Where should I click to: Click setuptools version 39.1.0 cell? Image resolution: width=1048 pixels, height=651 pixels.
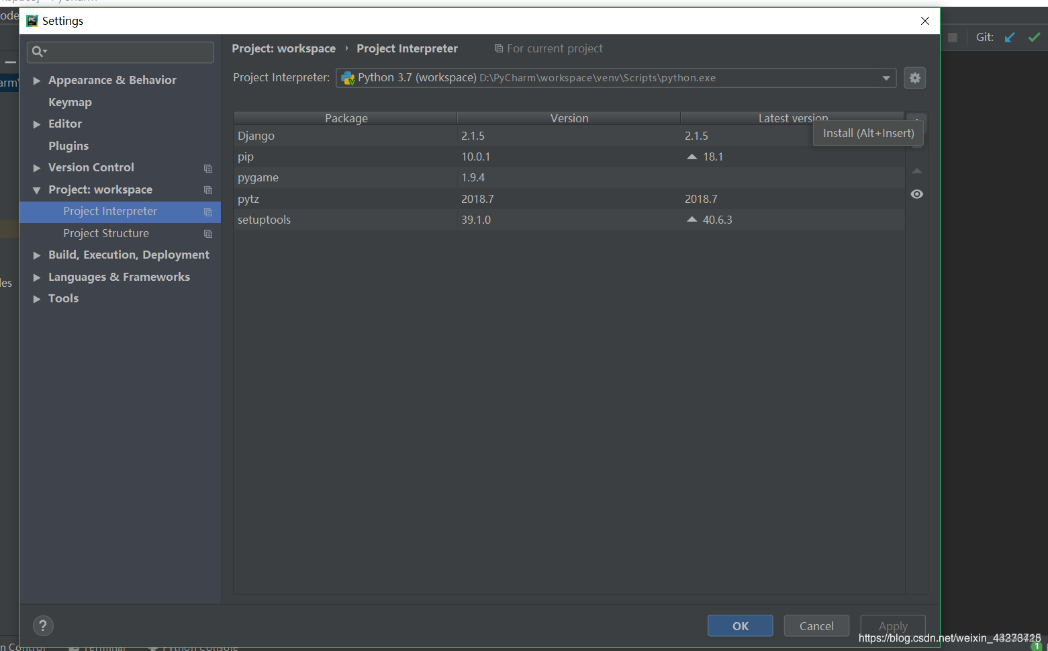click(x=476, y=220)
